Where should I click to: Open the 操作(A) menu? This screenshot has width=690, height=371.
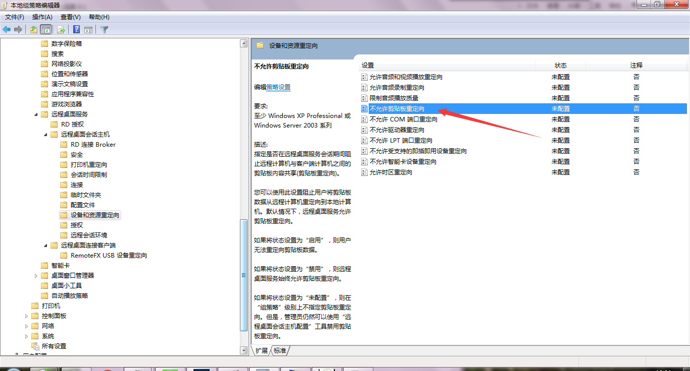[42, 17]
